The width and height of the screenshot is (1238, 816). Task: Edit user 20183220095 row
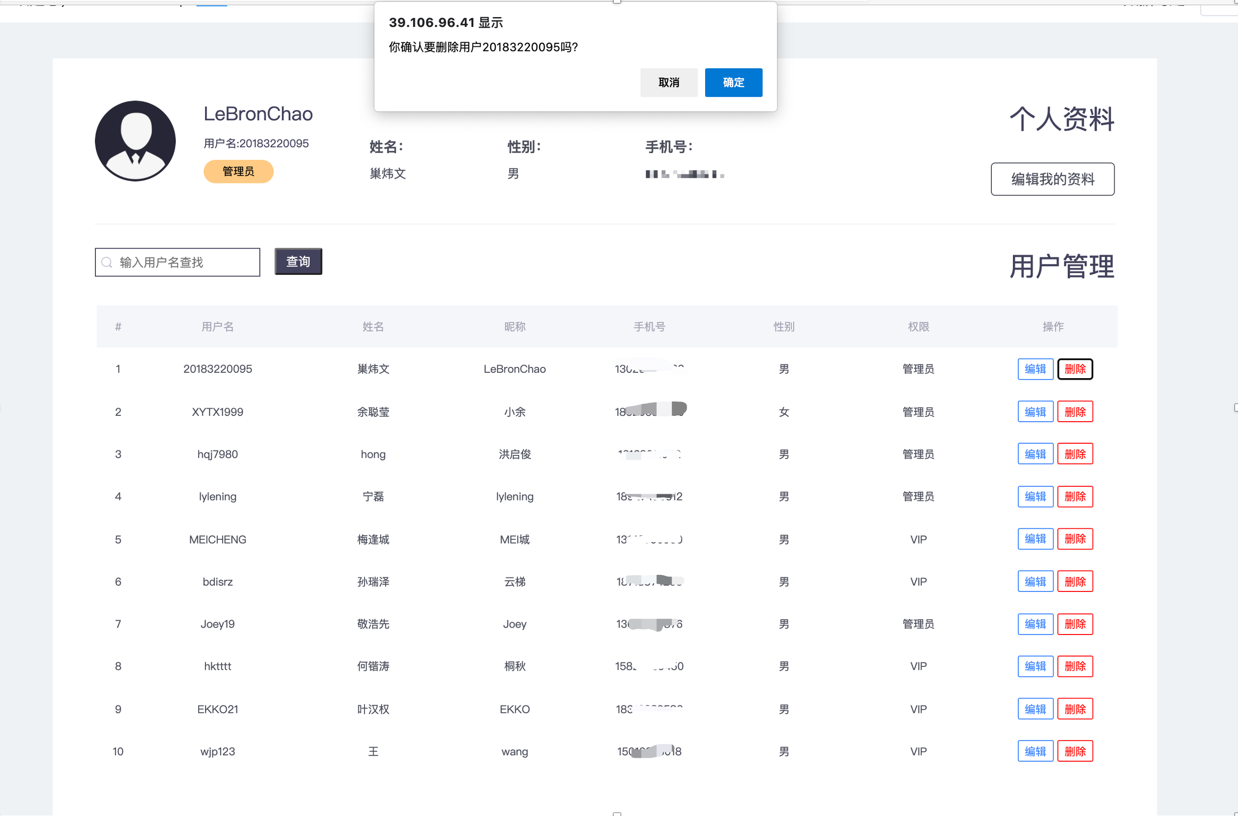pos(1034,369)
